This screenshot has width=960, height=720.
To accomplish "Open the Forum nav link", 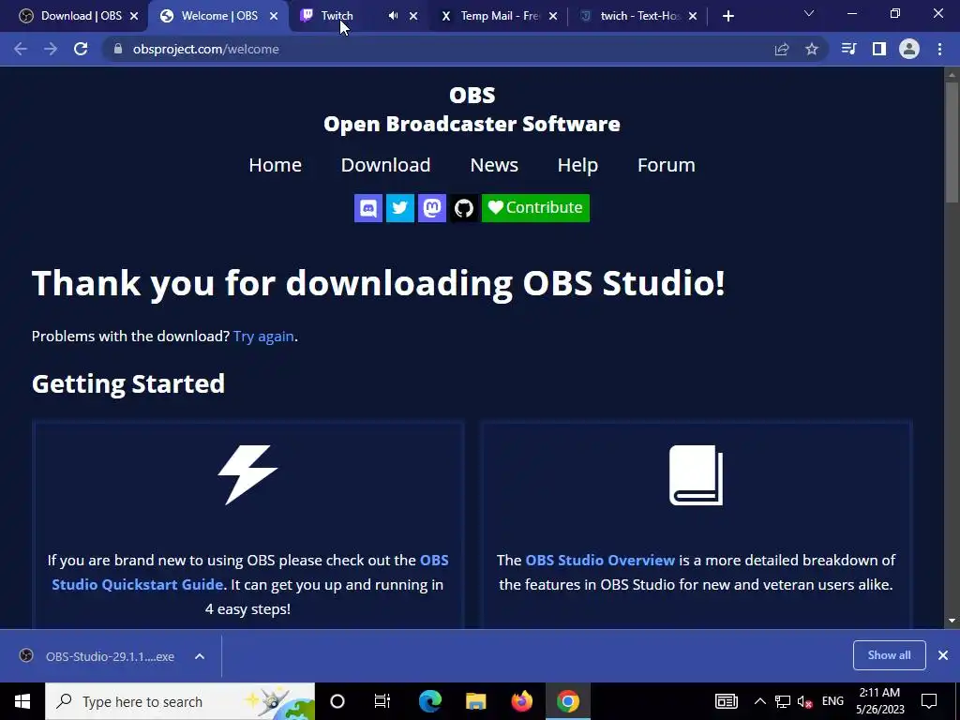I will pyautogui.click(x=667, y=165).
